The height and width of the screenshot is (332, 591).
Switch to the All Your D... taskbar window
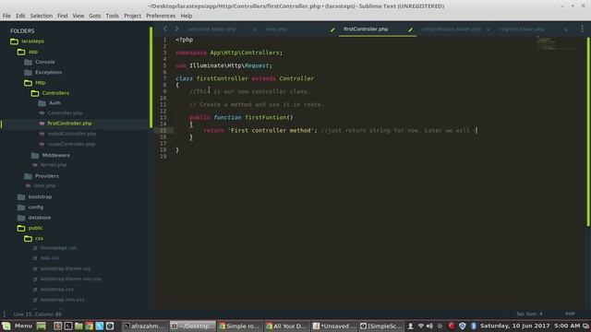(286, 326)
